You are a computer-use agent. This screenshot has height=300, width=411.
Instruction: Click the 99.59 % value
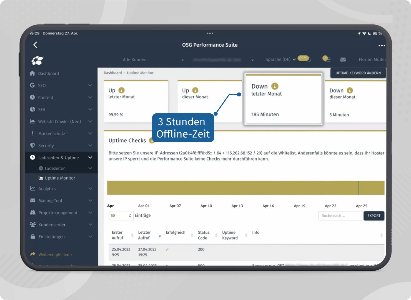[x=116, y=115]
